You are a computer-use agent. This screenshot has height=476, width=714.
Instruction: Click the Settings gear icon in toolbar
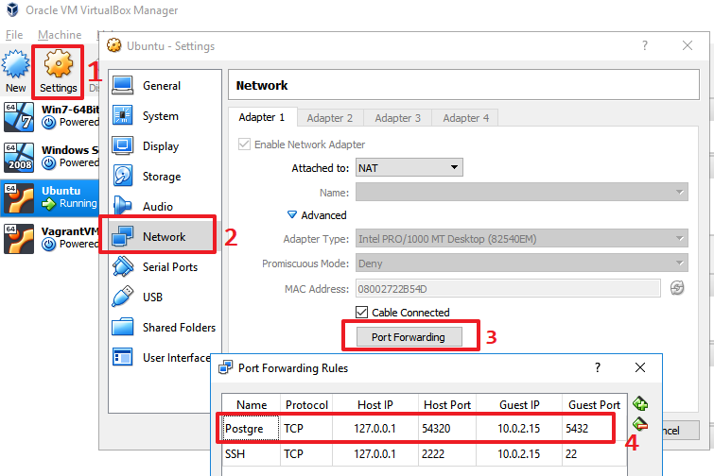point(58,64)
